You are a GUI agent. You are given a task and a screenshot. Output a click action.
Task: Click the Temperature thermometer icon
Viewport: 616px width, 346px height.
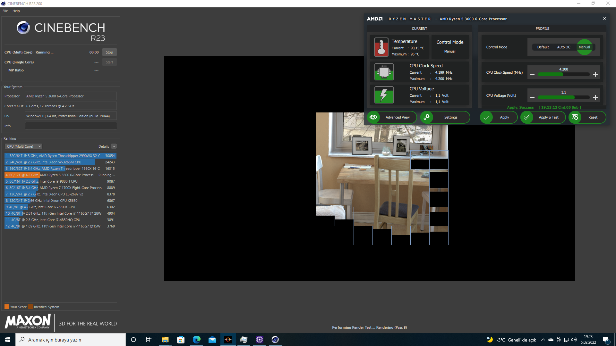[381, 47]
